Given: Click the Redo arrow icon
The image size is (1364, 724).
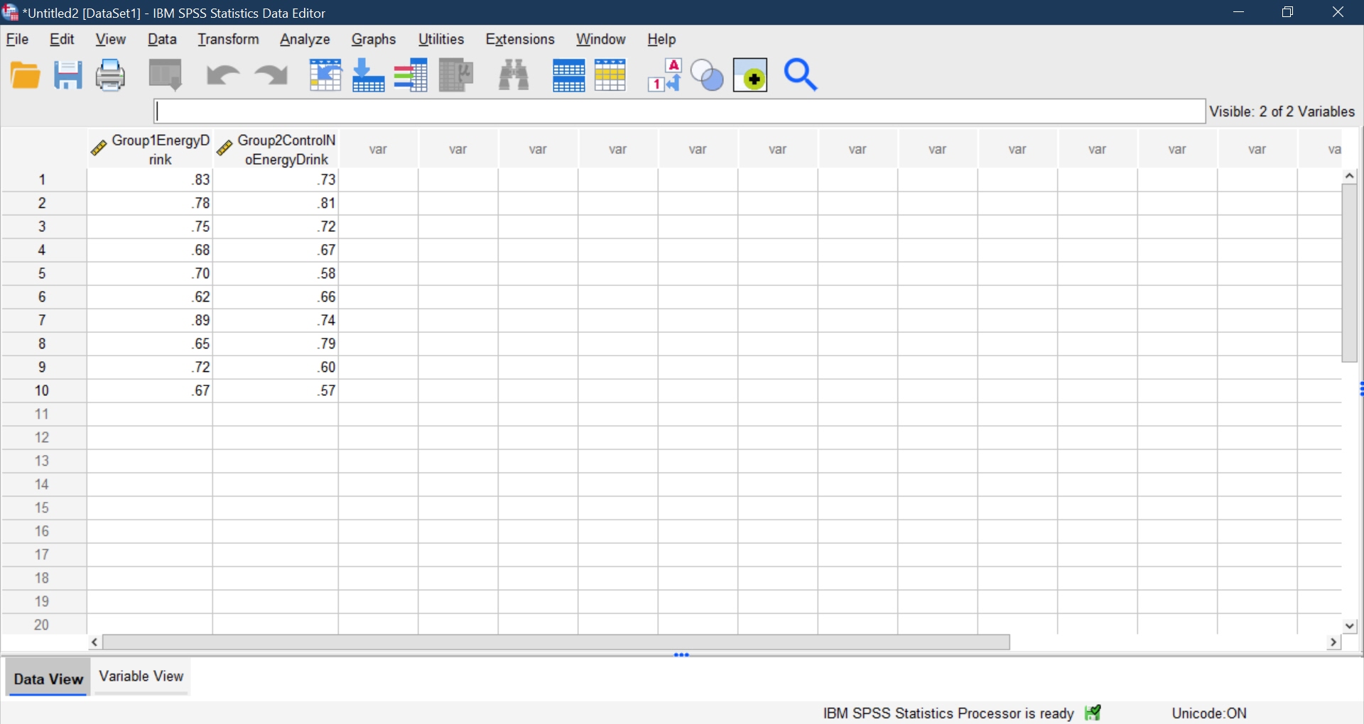Looking at the screenshot, I should coord(271,75).
